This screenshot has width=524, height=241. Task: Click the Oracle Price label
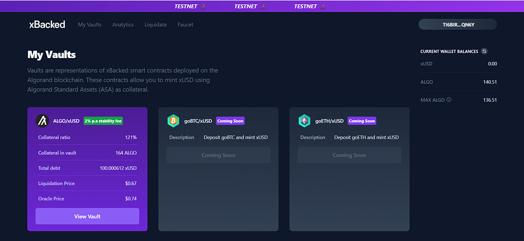(x=51, y=199)
